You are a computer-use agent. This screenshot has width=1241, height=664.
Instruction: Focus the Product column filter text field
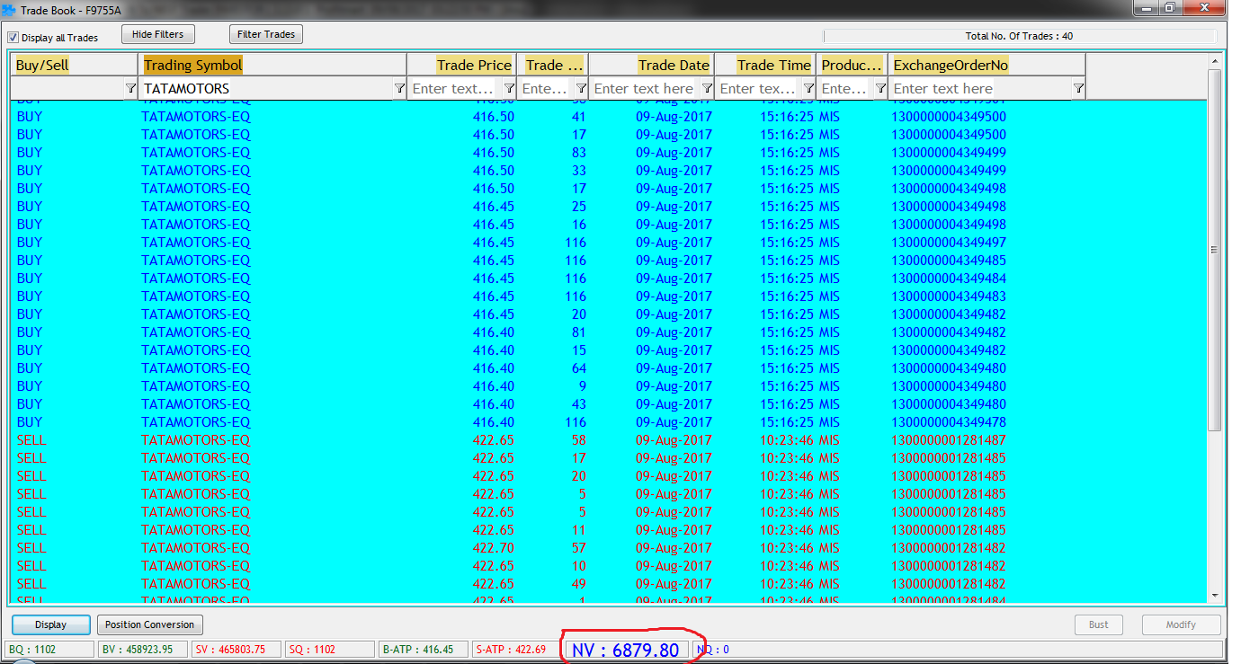(844, 88)
